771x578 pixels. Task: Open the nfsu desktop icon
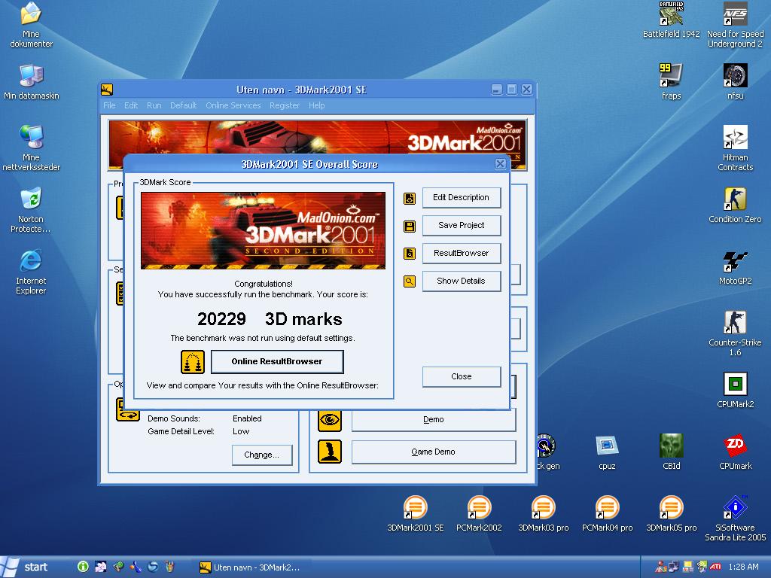tap(735, 81)
